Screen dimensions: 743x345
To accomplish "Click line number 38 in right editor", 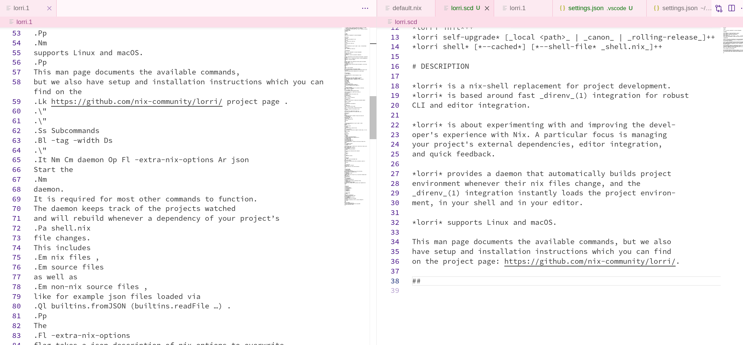I will [395, 281].
